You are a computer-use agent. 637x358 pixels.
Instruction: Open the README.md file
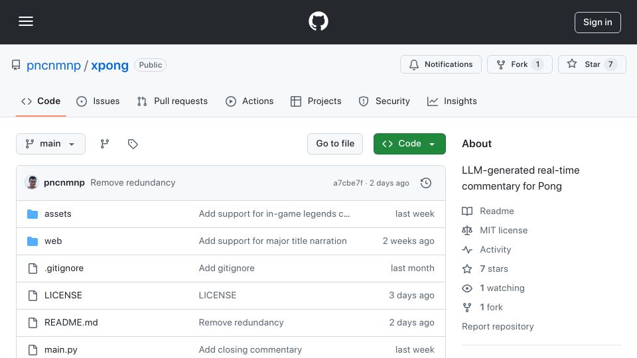(71, 323)
